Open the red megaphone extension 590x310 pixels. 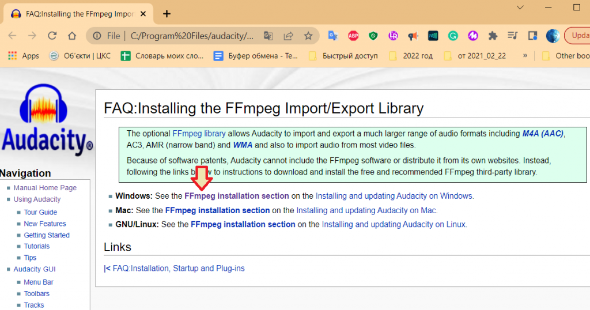tap(413, 36)
